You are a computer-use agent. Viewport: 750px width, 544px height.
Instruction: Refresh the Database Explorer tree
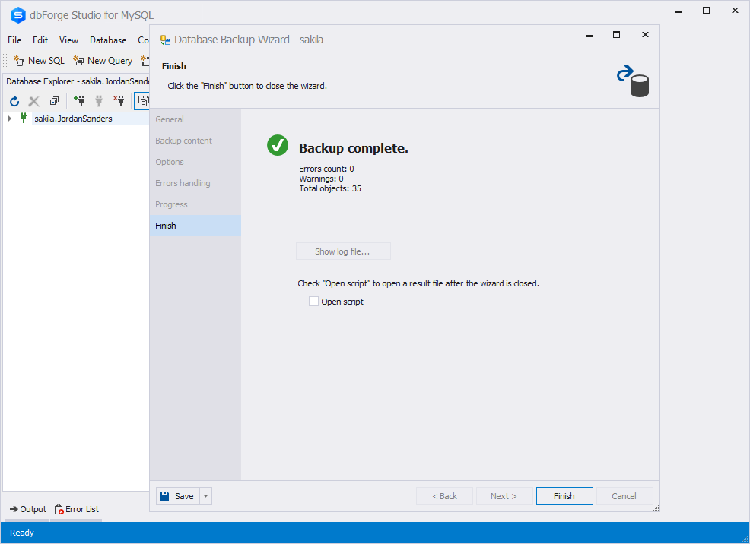click(14, 101)
